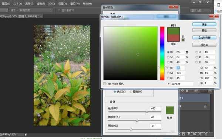Click the S value field showing 64
The image size is (222, 139).
click(x=180, y=57)
